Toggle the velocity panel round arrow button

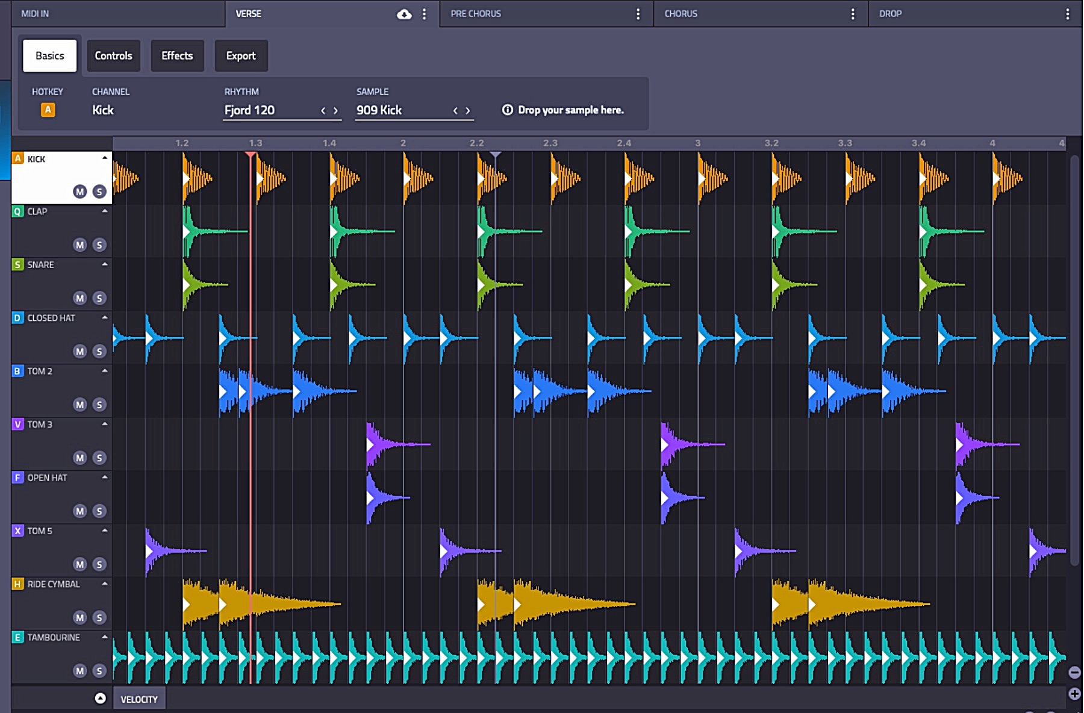click(101, 698)
